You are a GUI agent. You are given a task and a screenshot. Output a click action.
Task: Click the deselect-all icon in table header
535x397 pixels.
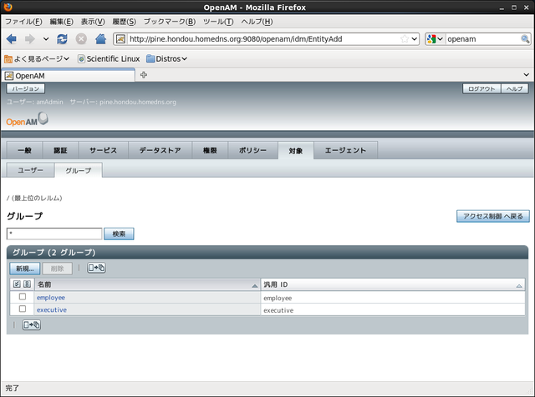coord(27,284)
